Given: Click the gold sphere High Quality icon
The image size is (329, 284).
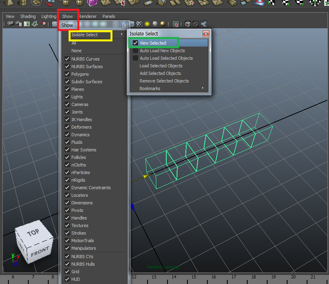Looking at the screenshot, I should tap(163, 24).
